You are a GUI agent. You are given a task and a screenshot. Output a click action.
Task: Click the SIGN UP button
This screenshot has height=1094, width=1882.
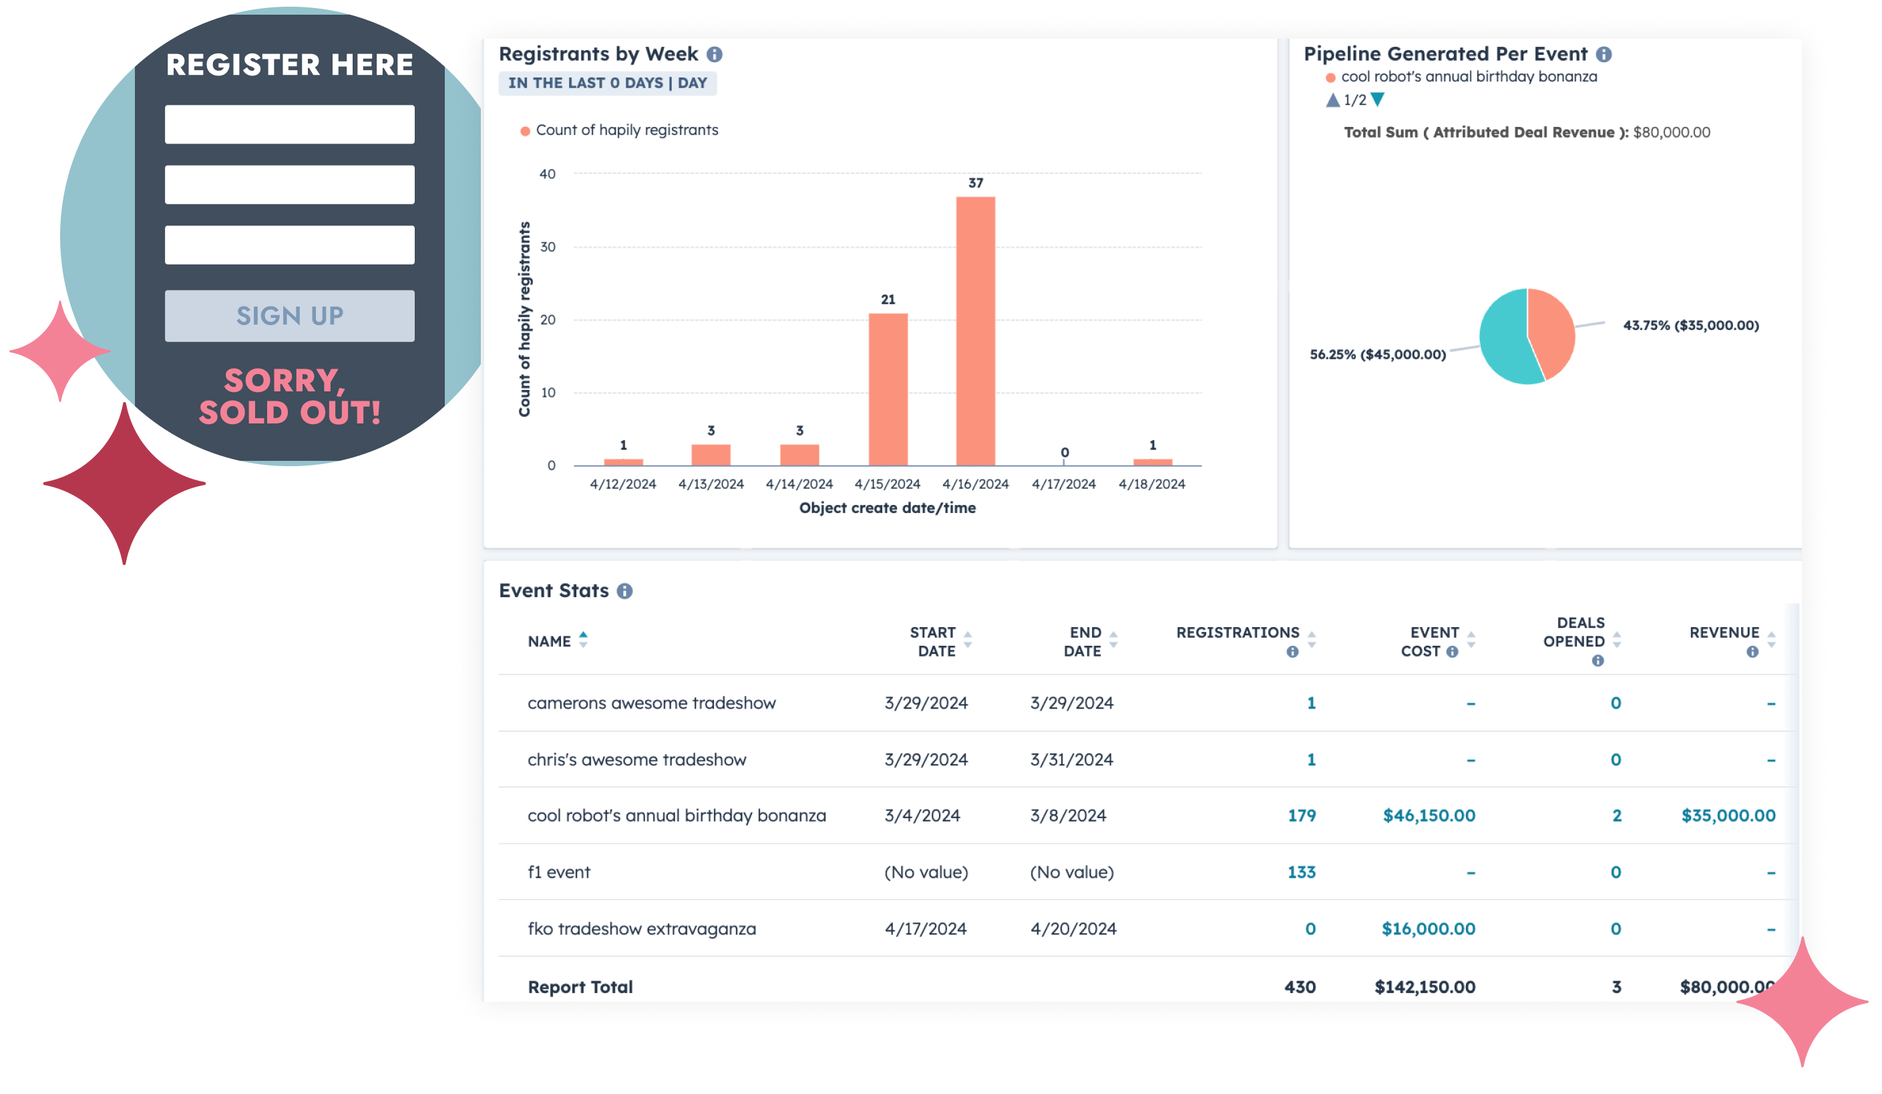[290, 316]
